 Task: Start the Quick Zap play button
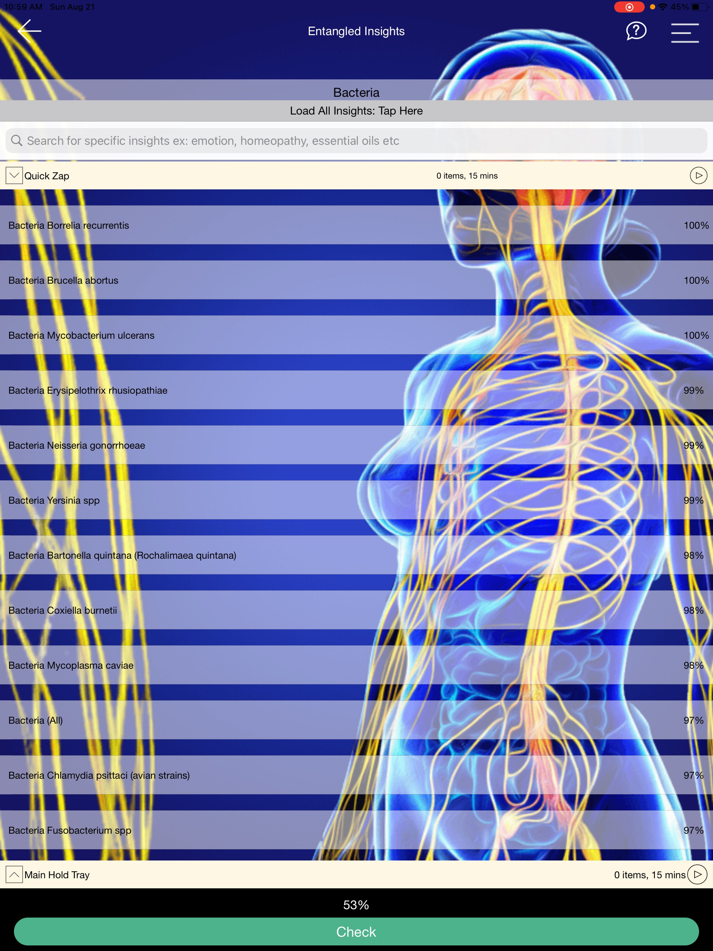pos(698,175)
